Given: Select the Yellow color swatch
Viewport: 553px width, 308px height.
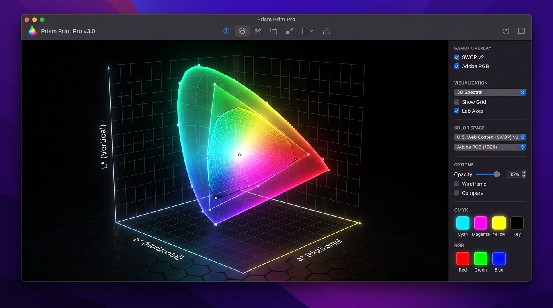Looking at the screenshot, I should 499,223.
